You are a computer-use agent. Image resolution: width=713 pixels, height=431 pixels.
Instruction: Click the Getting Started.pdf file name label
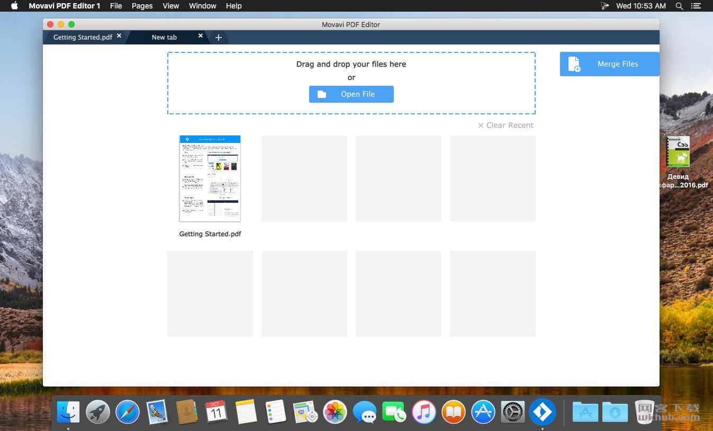click(x=210, y=234)
